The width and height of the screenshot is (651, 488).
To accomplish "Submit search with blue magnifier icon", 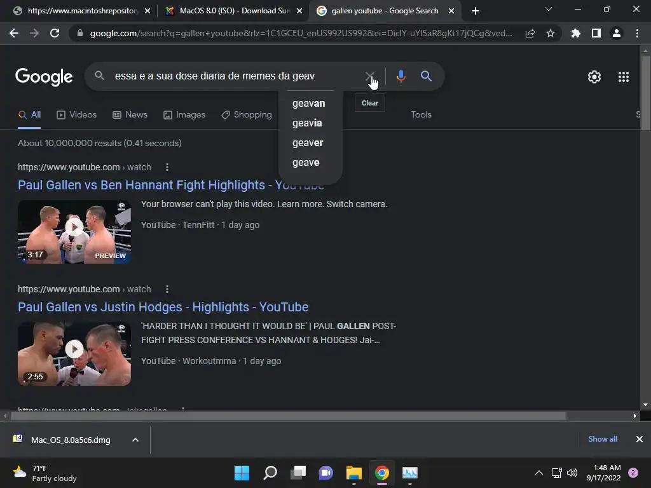I will tap(426, 76).
